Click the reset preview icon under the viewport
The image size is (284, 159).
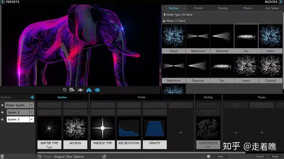point(65,90)
